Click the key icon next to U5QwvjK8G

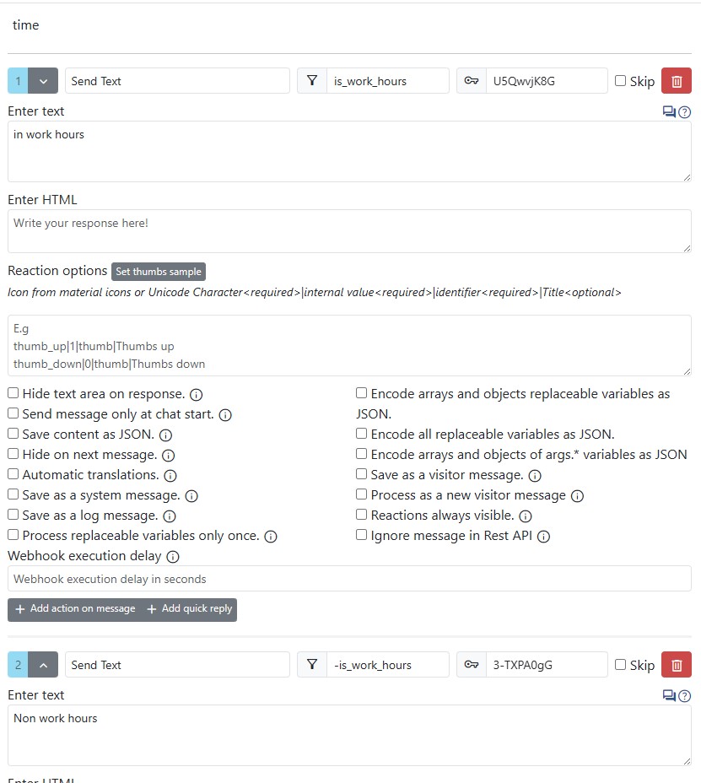[x=472, y=81]
